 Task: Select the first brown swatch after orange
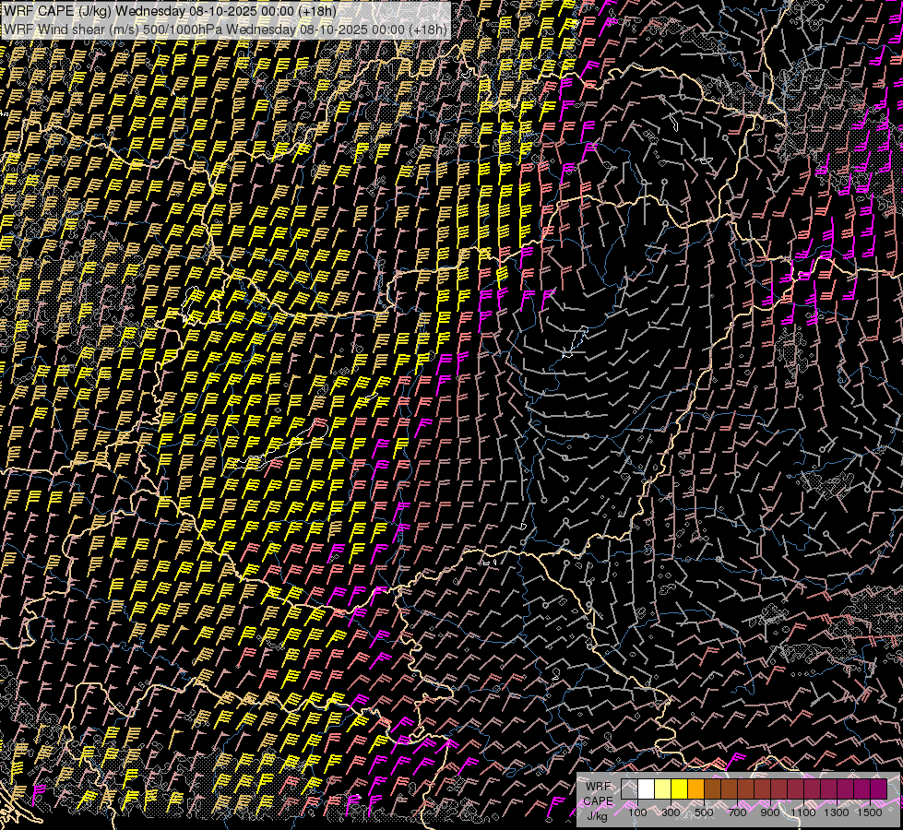(x=712, y=789)
